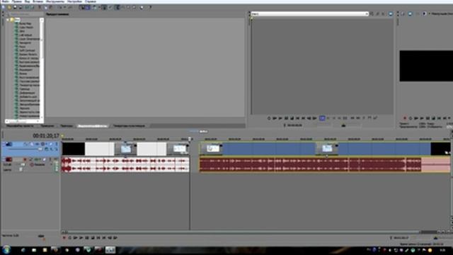The image size is (453, 255).
Task: Toggle Enable Snapping in the toolbar
Action: (82, 7)
